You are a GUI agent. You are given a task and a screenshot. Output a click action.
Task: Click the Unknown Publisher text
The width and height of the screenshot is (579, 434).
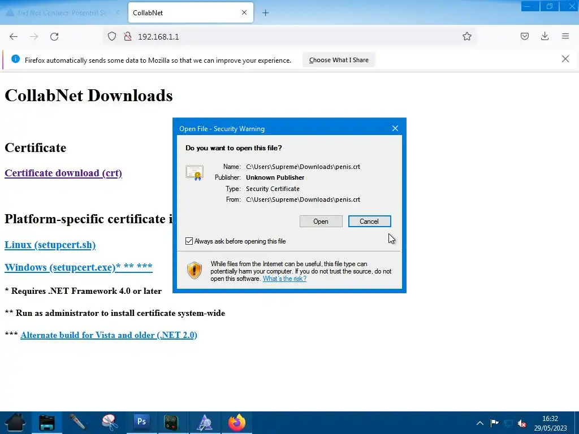(x=275, y=177)
